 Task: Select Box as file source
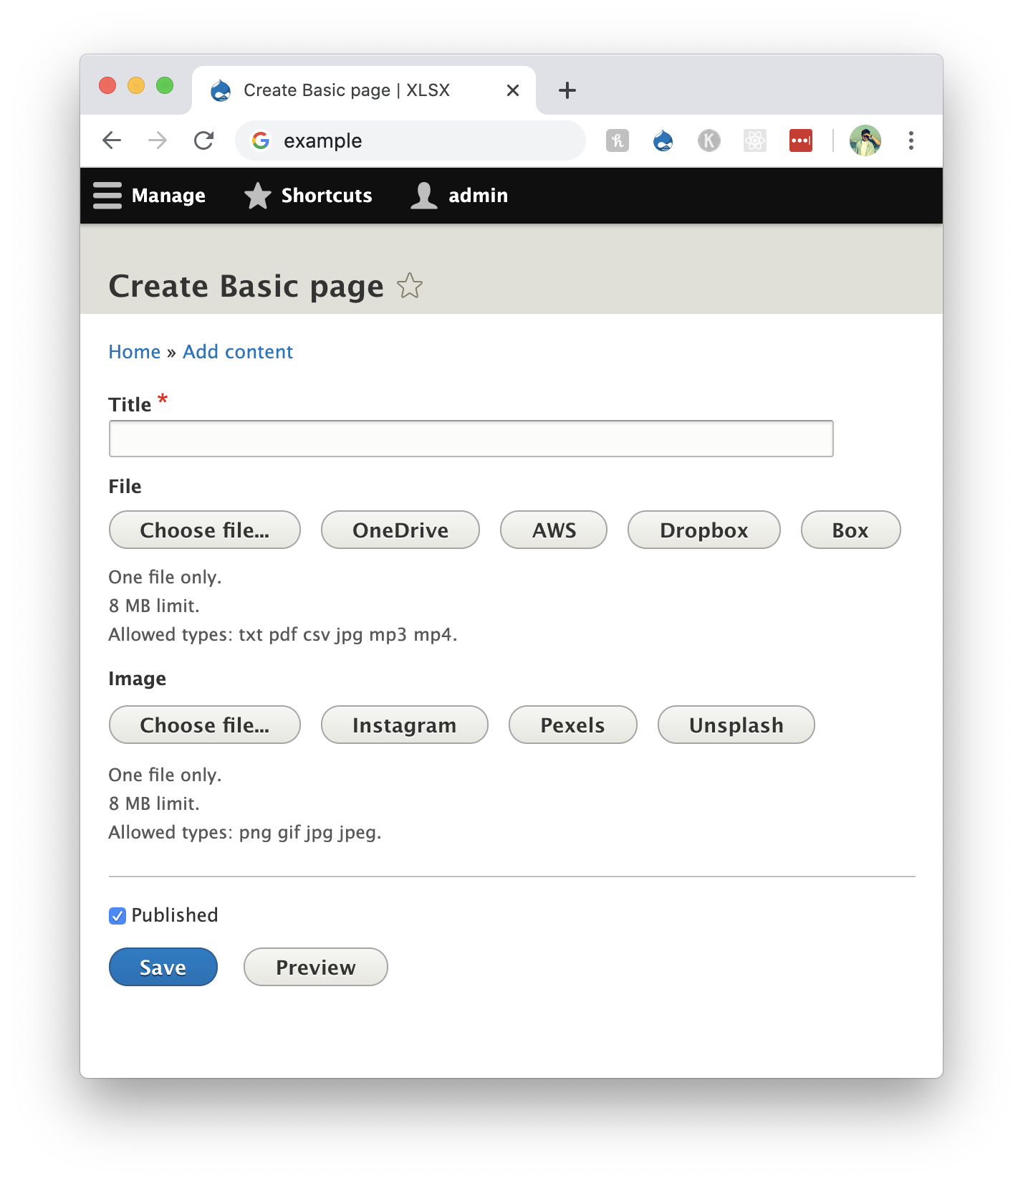[x=851, y=530]
